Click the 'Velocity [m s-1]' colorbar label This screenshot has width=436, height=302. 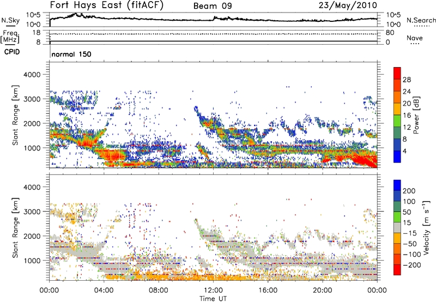coord(427,227)
